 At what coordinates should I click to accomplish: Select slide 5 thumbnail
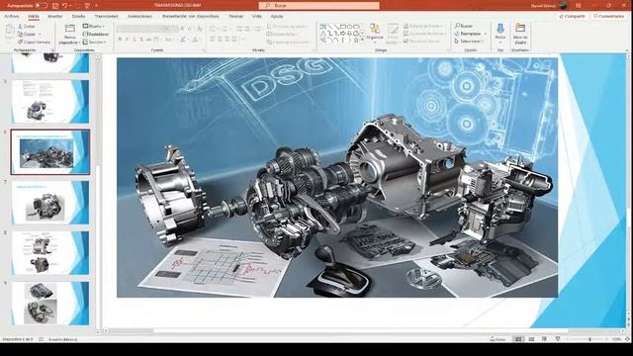(50, 101)
